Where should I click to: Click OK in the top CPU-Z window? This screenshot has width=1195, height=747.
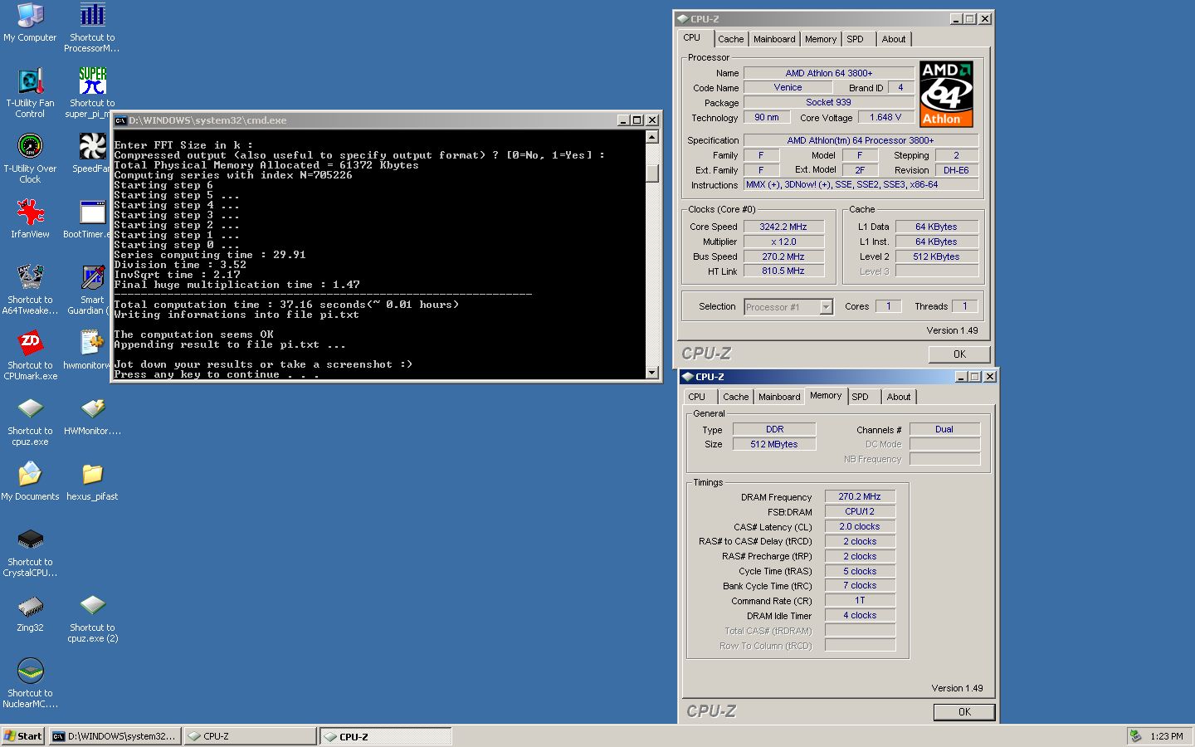[x=959, y=354]
